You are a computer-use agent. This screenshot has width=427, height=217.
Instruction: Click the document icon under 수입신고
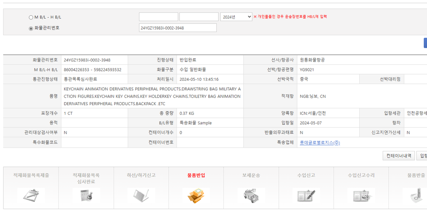(306, 196)
